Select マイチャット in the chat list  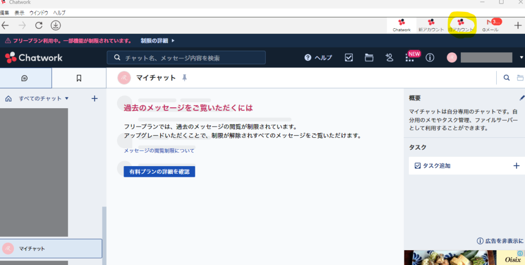51,249
